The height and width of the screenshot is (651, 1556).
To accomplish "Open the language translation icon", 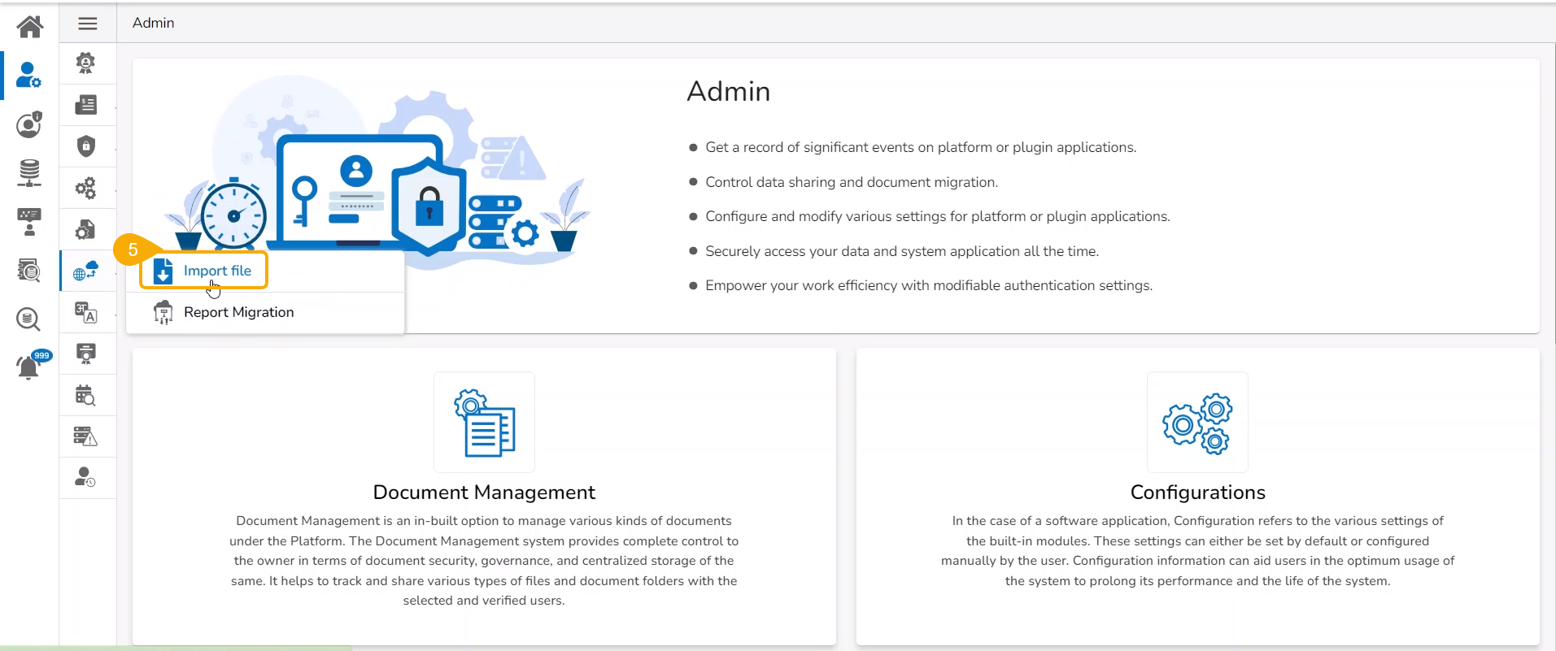I will pos(86,312).
